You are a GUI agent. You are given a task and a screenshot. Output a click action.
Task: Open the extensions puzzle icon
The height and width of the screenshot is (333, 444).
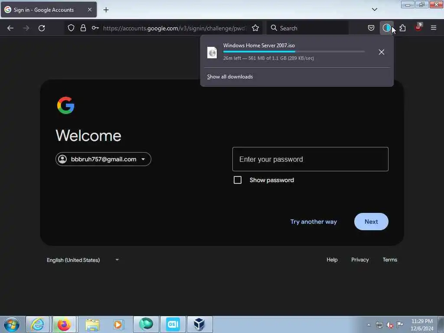[x=402, y=28]
